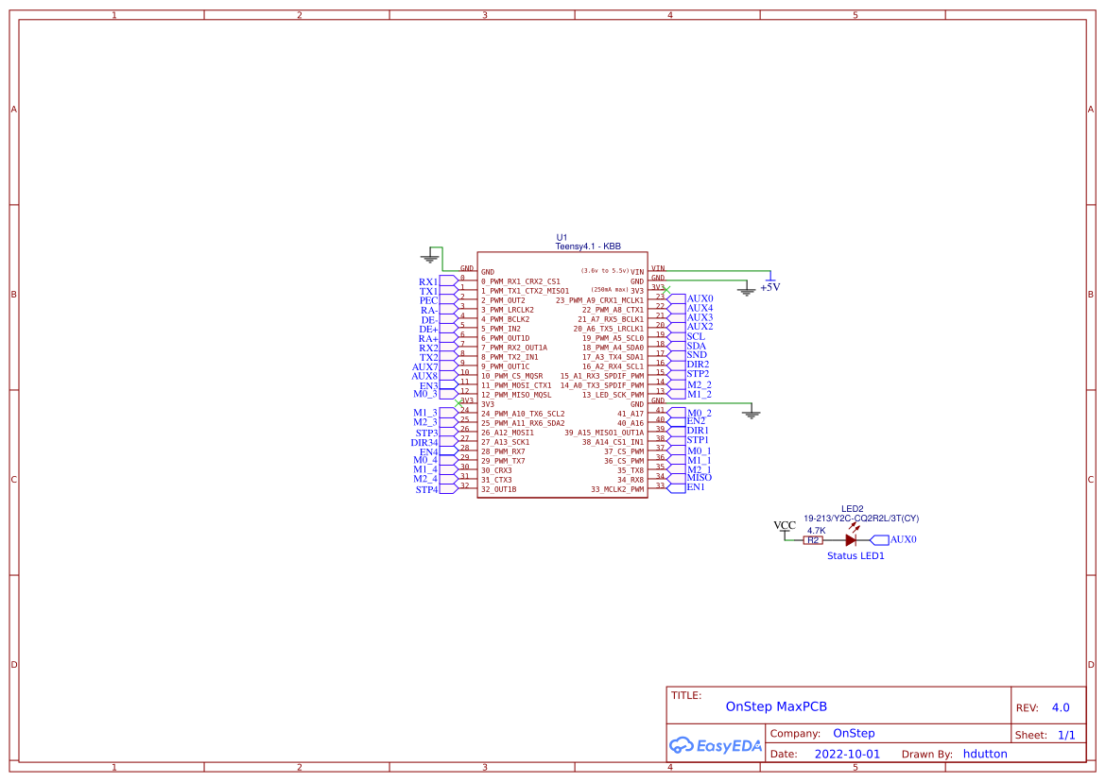Select the 3V3 net flag on U1
Image resolution: width=1106 pixels, height=782 pixels.
pos(463,400)
